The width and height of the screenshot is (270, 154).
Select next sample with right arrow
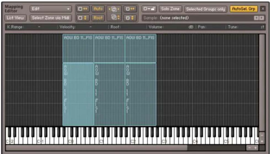click(261, 18)
